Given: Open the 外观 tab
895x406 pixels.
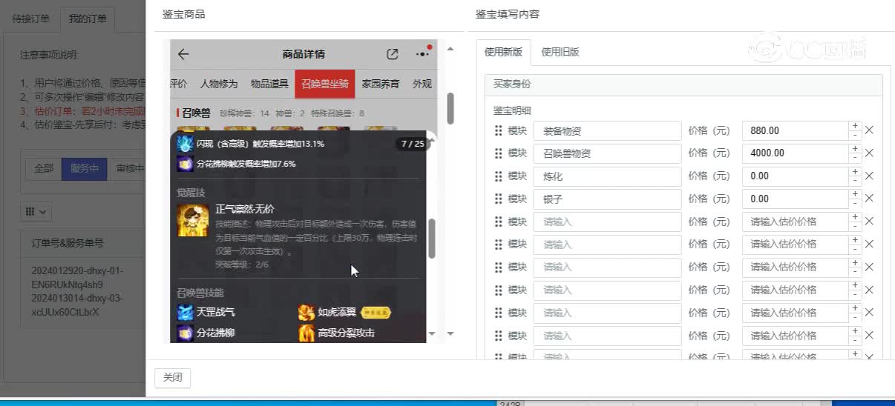Looking at the screenshot, I should [x=422, y=84].
